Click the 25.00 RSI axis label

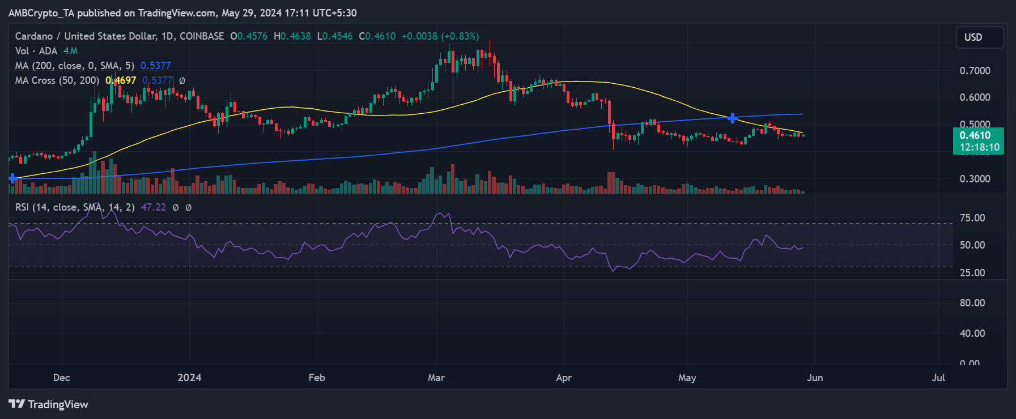pos(972,273)
